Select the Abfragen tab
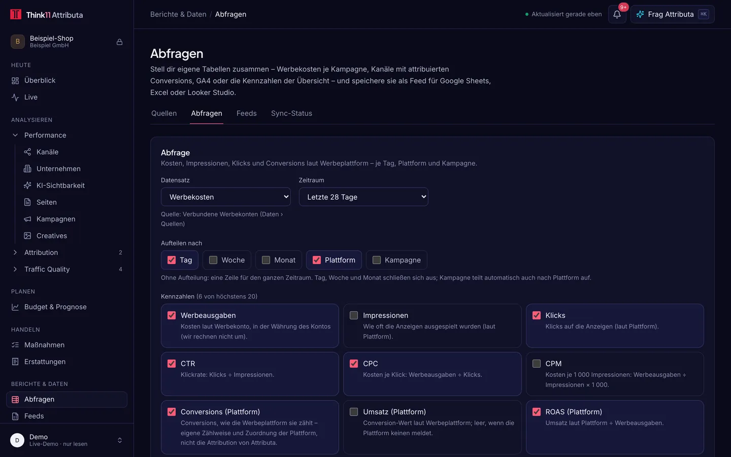 click(x=207, y=113)
